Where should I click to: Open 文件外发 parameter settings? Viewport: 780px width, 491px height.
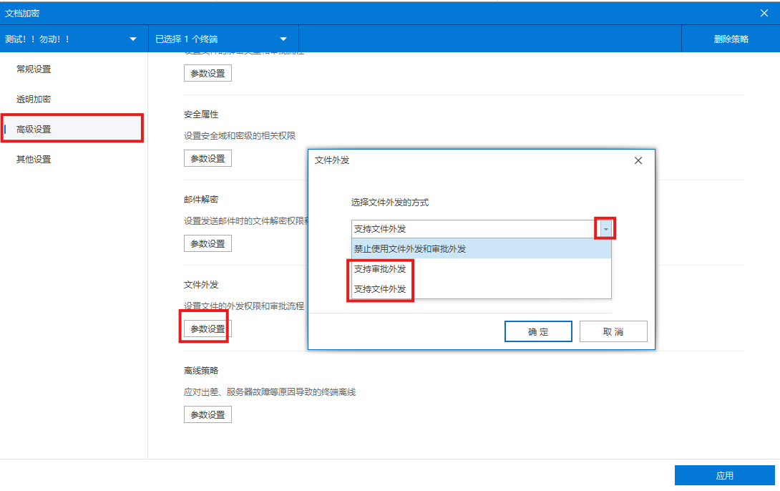pos(208,328)
